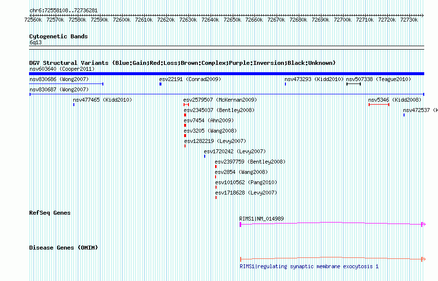The height and width of the screenshot is (281, 438).
Task: Click the esv22191 (Conrad2009) blue marker
Action: point(160,84)
